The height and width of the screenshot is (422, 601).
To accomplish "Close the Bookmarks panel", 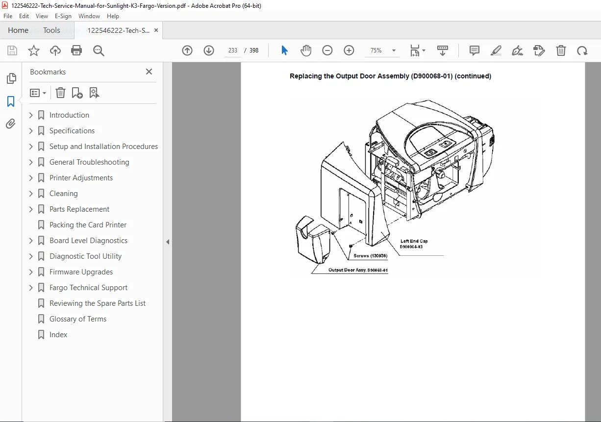I will point(149,72).
